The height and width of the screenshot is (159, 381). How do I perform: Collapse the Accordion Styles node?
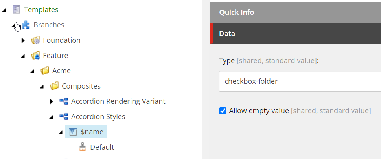click(x=51, y=117)
